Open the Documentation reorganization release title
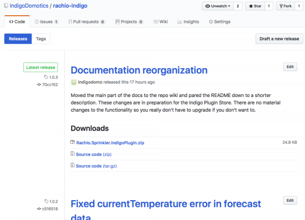Image resolution: width=305 pixels, height=220 pixels. (x=139, y=70)
